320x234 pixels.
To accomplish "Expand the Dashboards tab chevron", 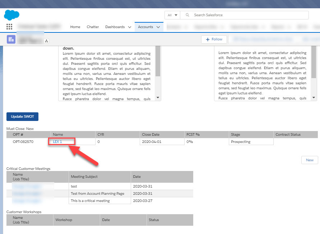I will coord(130,27).
